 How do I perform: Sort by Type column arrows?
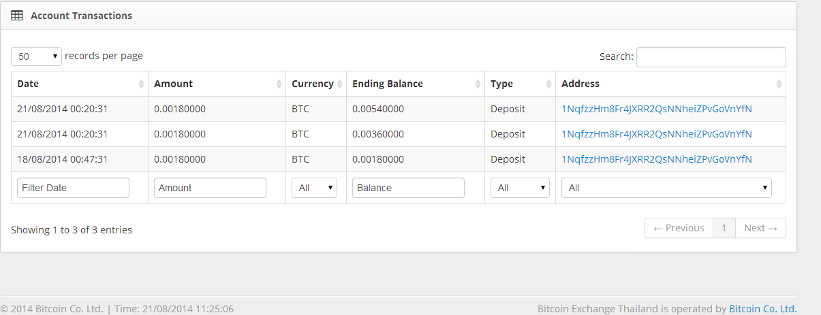tap(548, 84)
